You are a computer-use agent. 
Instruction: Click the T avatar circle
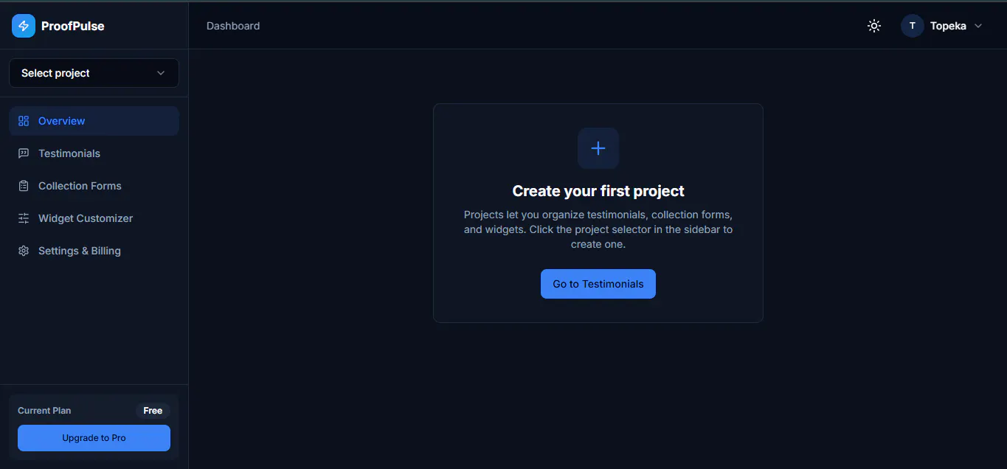[913, 26]
